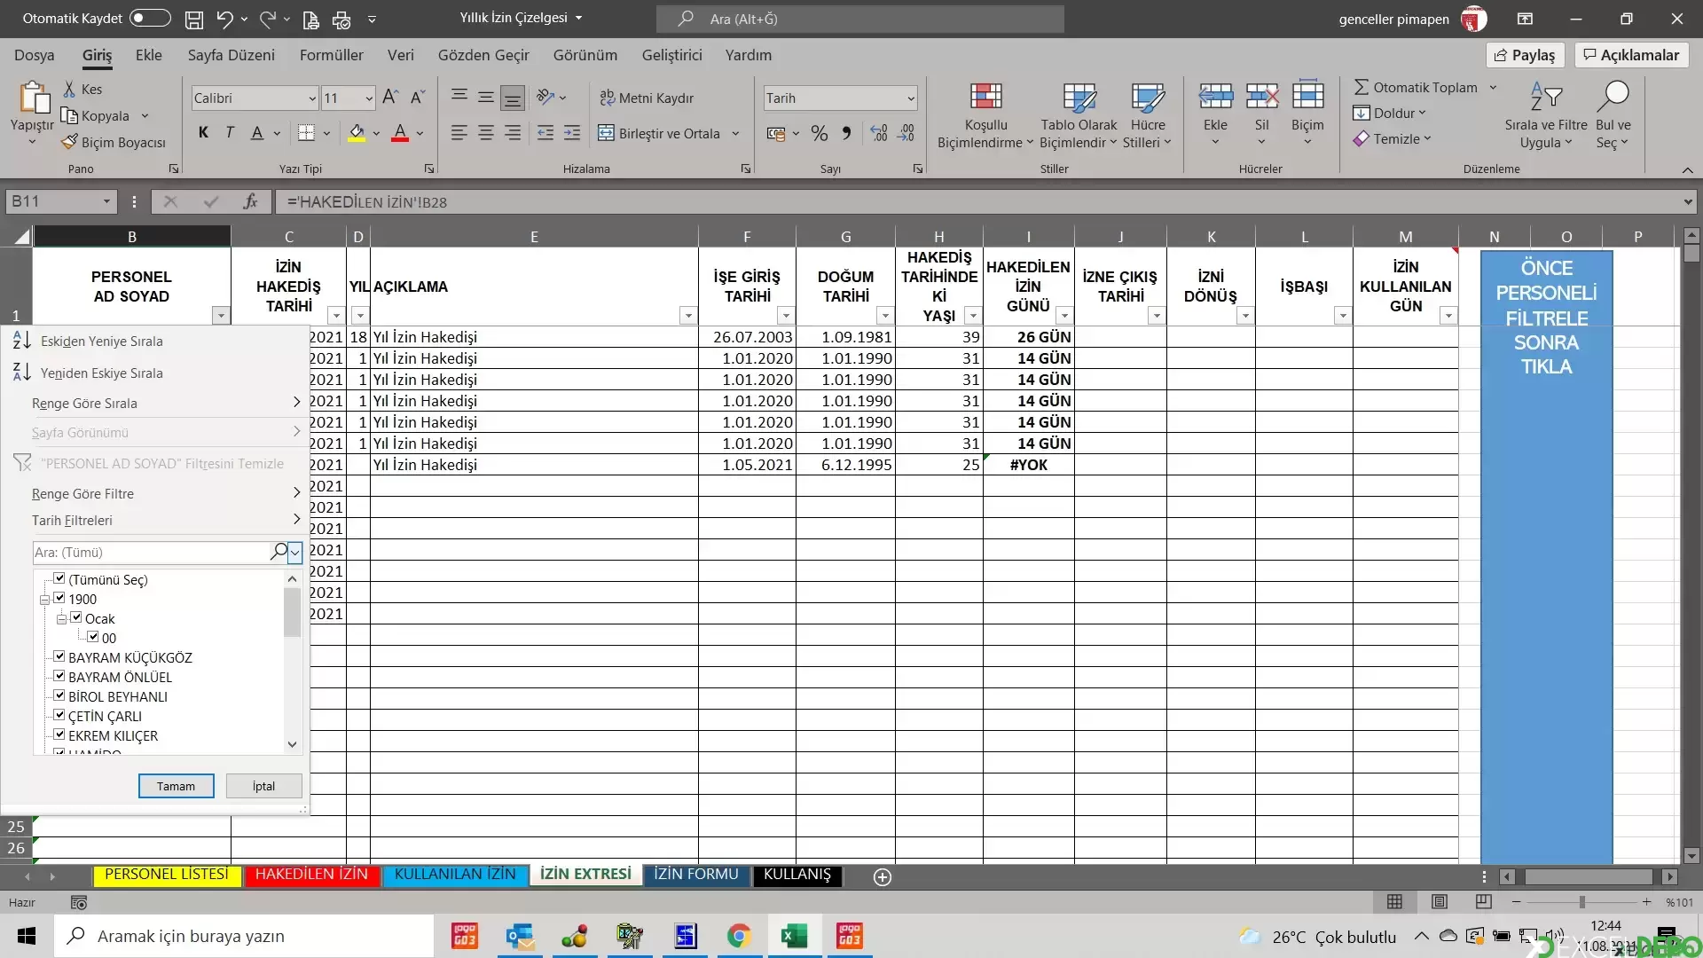Click Bul ve Seç magnifier icon

(1613, 96)
